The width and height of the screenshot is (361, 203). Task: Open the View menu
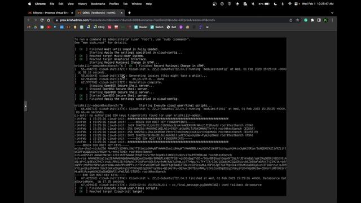click(x=71, y=4)
